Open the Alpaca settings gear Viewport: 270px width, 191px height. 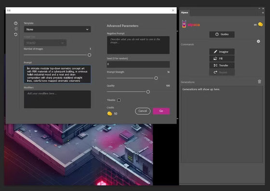click(x=258, y=41)
